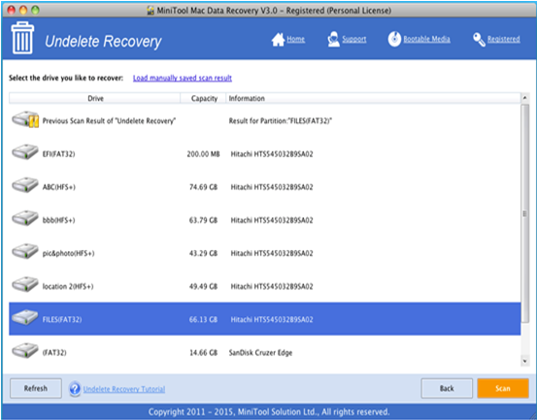Click the pic&photo(HFS+) drive icon

point(25,252)
